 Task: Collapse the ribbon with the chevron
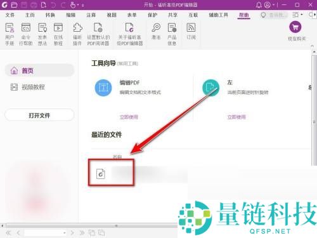pyautogui.click(x=312, y=46)
